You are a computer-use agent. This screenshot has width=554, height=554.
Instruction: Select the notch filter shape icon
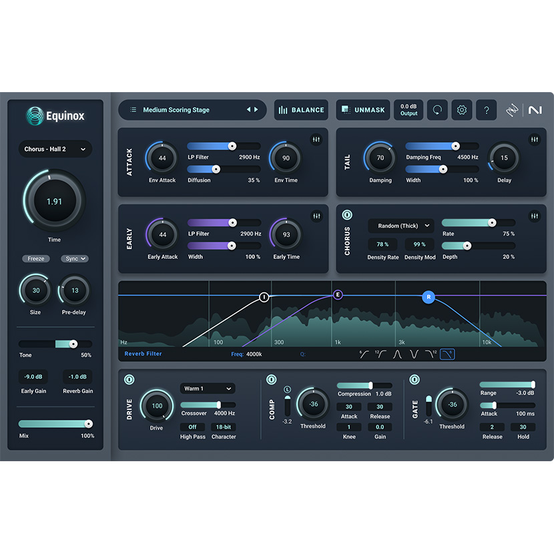click(414, 354)
